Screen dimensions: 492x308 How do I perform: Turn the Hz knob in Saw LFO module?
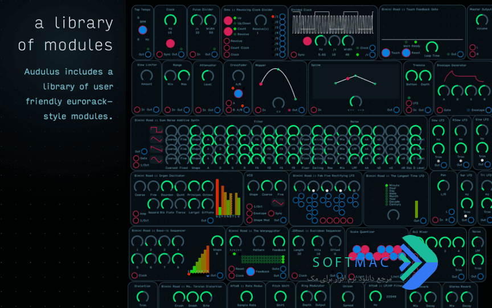(x=438, y=131)
